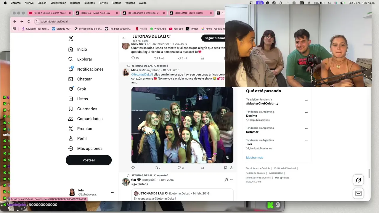
Task: Close the TikTok Make Your Day tab
Action: point(117,13)
